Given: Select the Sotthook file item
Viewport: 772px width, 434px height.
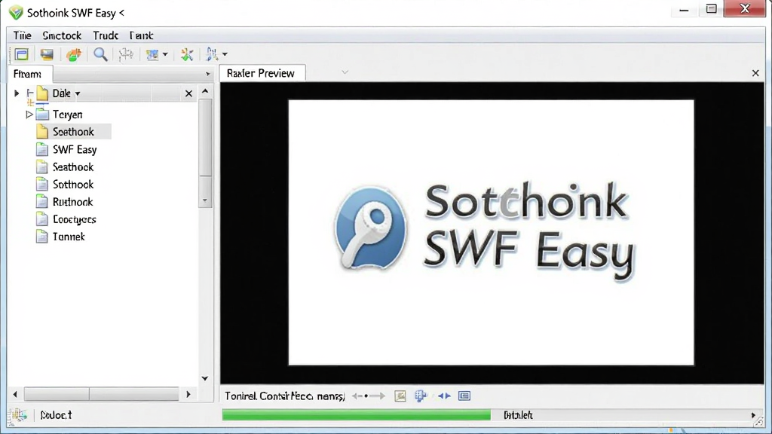Looking at the screenshot, I should click(x=73, y=185).
